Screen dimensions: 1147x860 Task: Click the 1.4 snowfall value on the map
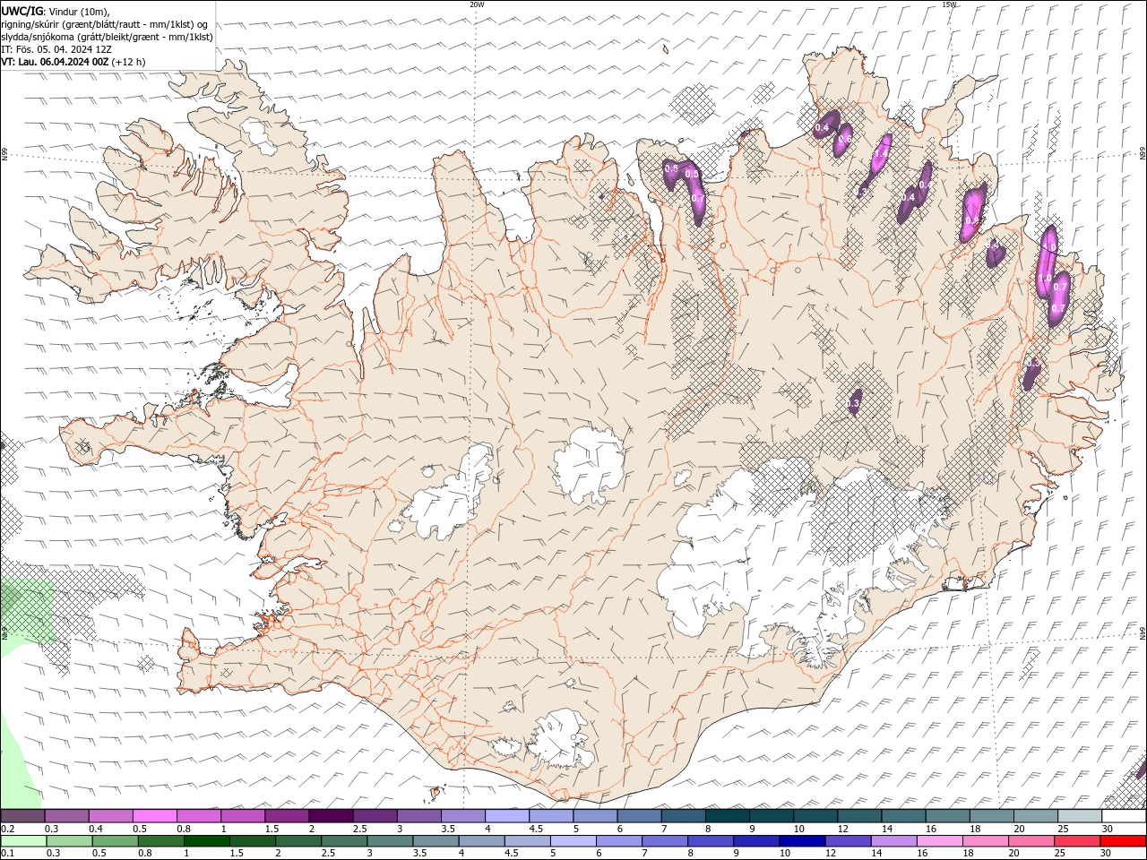point(881,154)
